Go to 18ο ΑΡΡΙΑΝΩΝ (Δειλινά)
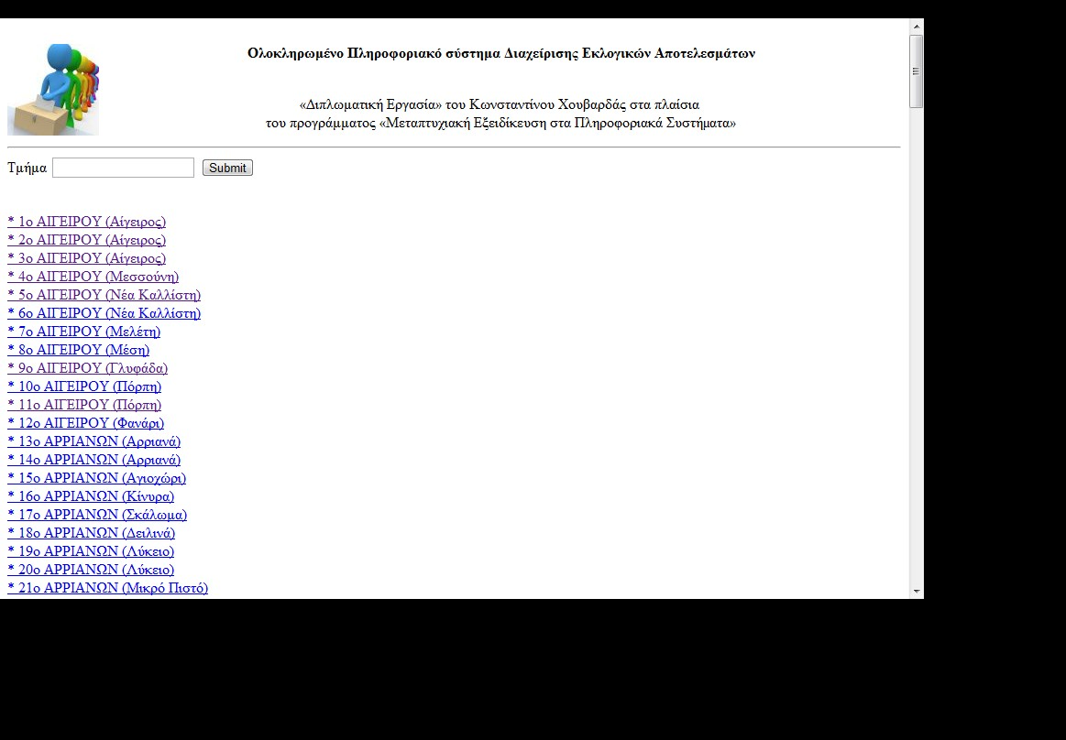 click(91, 533)
